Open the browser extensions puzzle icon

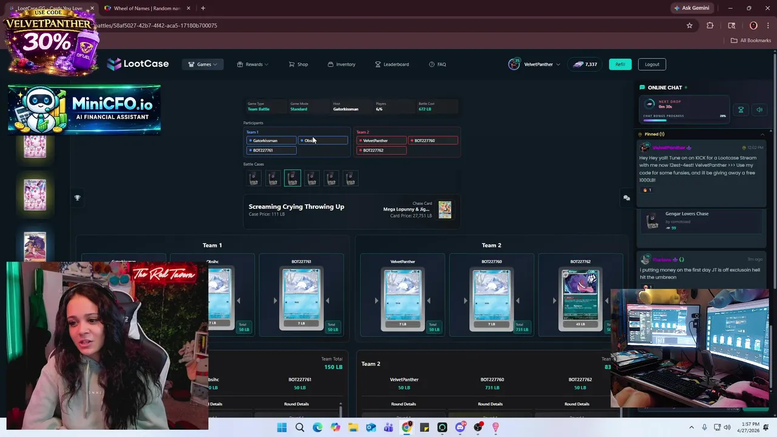[x=710, y=25]
